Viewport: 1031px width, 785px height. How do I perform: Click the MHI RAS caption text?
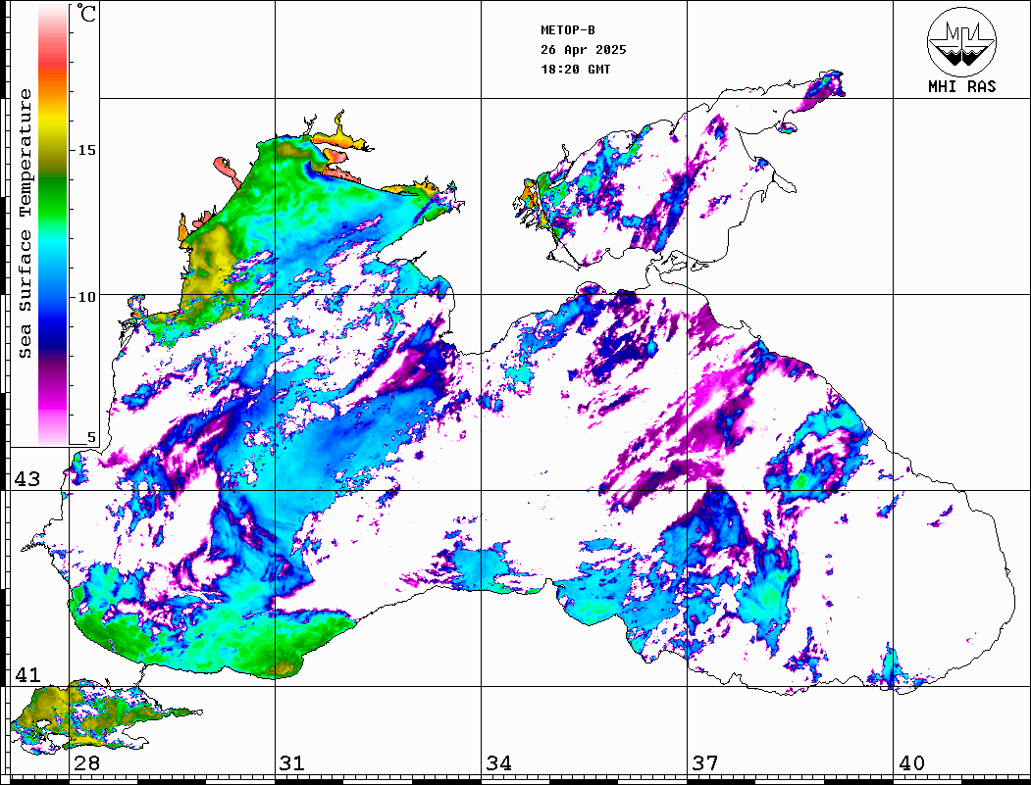tap(961, 86)
